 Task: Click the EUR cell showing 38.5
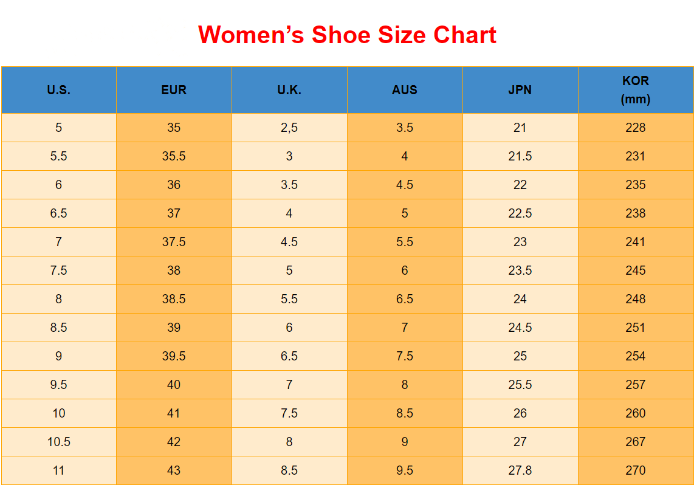tap(174, 299)
